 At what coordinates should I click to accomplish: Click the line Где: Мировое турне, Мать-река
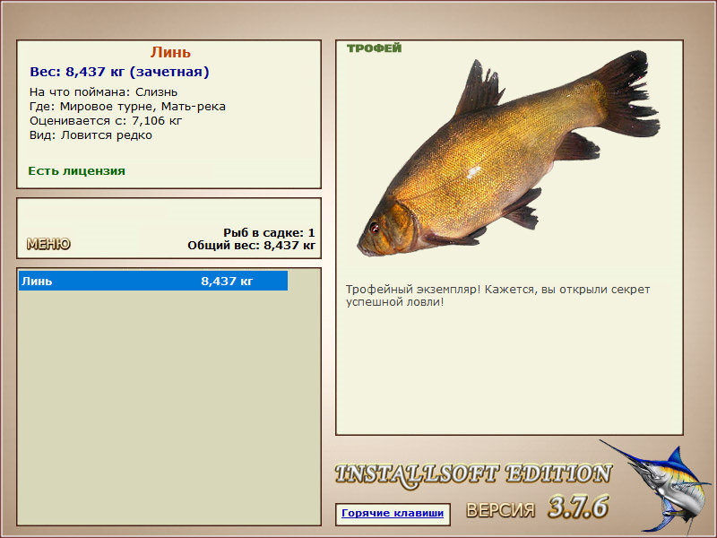(127, 107)
